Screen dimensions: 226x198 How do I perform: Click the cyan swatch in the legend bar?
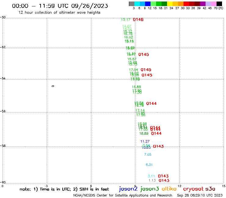click(137, 4)
